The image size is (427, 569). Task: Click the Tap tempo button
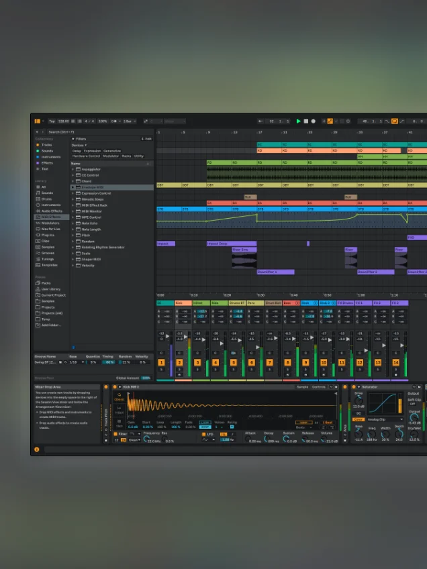click(52, 121)
